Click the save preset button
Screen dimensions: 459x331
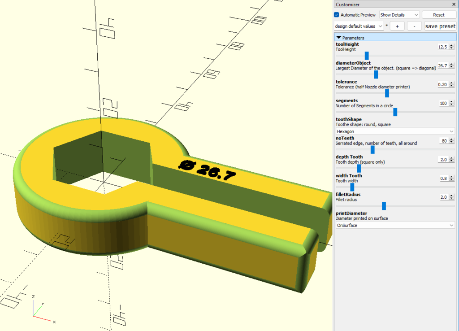coord(440,26)
